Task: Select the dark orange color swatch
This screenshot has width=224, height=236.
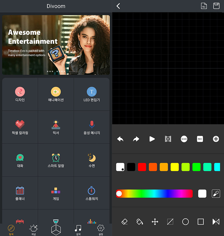Action: pyautogui.click(x=153, y=167)
